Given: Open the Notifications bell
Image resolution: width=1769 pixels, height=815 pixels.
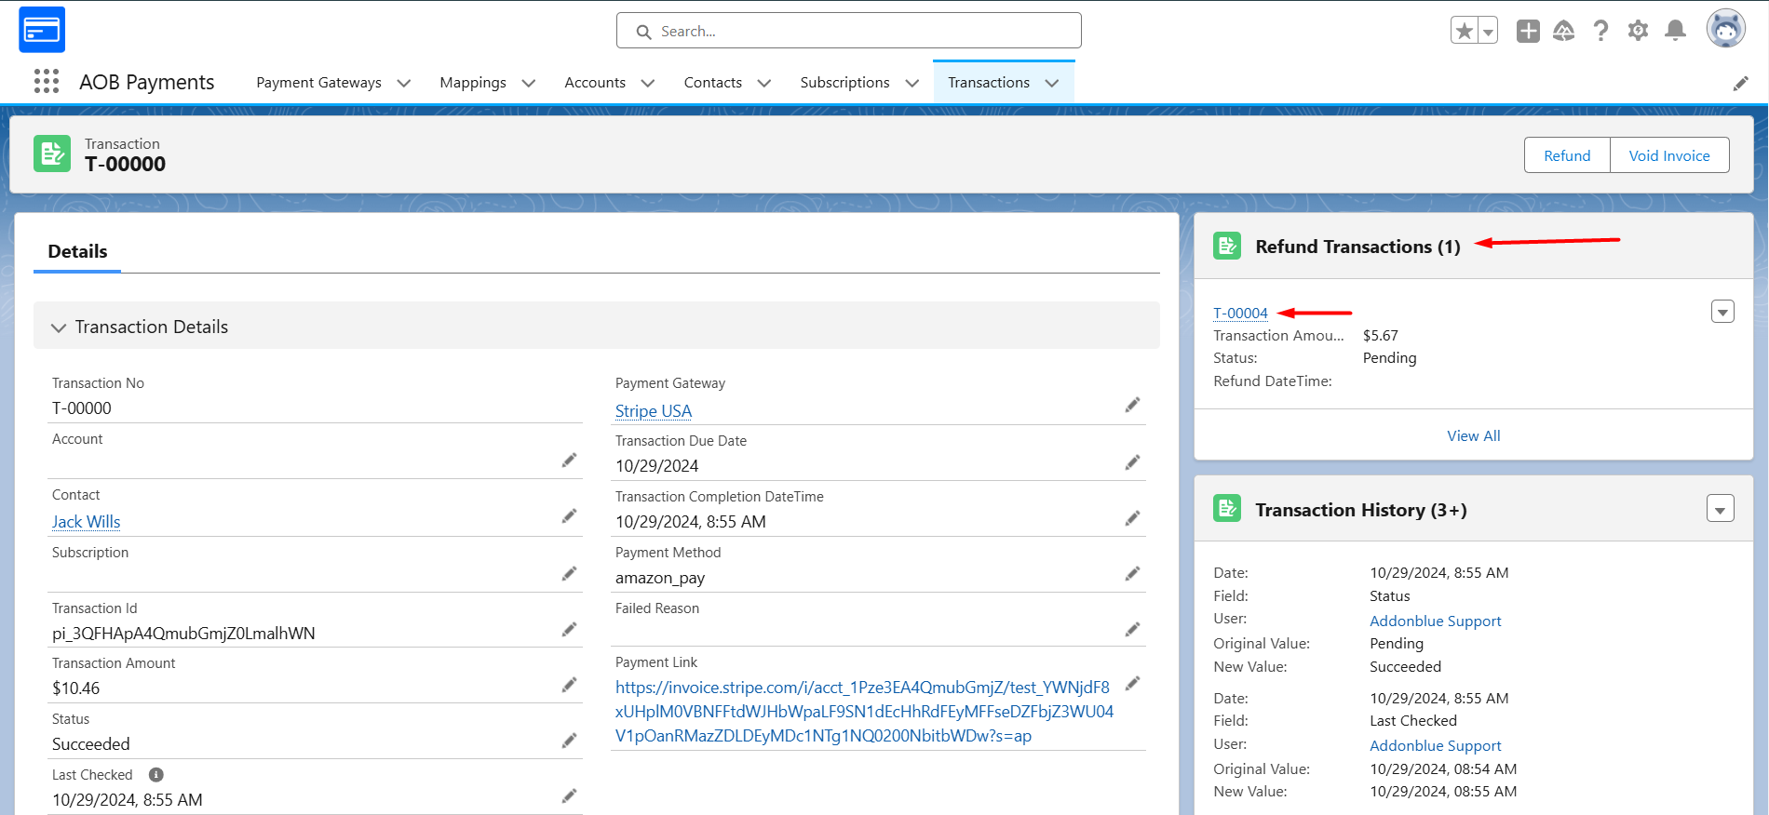Looking at the screenshot, I should click(x=1675, y=31).
